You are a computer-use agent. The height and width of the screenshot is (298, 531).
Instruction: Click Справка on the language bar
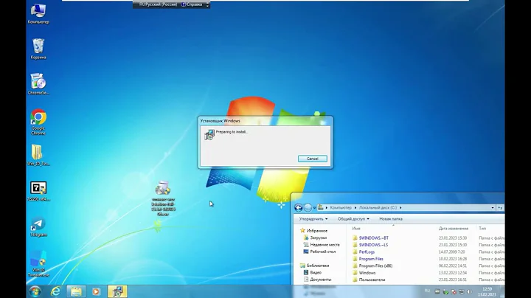tap(192, 4)
